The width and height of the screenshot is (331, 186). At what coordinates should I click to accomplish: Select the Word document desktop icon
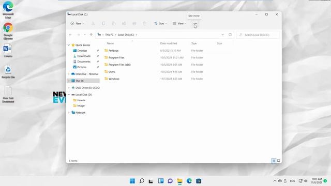[x=8, y=51]
